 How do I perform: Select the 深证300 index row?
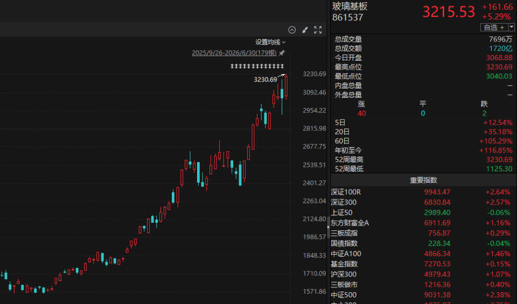[x=423, y=202]
